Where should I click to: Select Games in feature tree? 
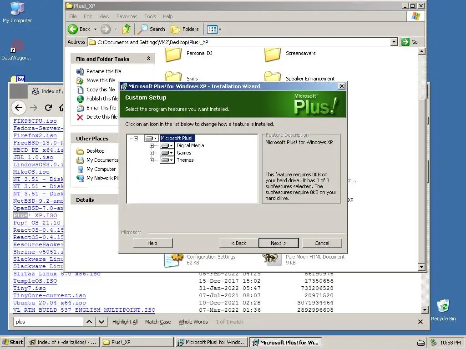(184, 153)
